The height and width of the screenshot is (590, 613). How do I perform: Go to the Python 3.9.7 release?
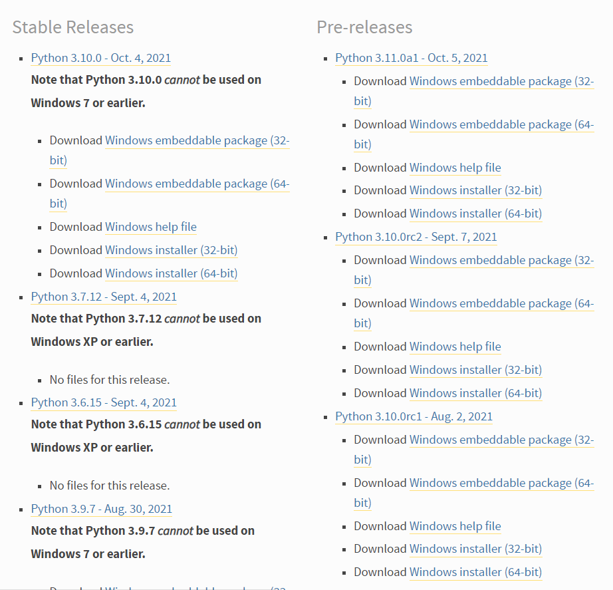pyautogui.click(x=101, y=509)
